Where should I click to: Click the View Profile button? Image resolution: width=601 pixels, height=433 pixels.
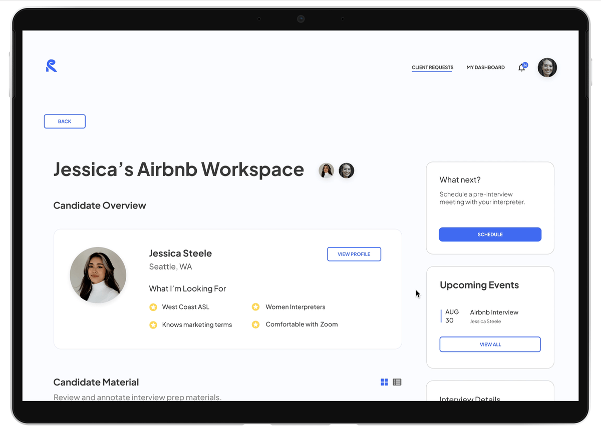point(354,254)
